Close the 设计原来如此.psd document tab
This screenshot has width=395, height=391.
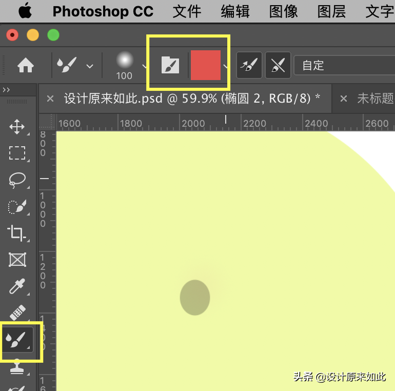point(50,99)
